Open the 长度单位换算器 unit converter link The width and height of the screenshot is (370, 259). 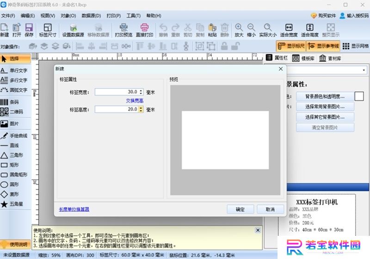point(74,209)
